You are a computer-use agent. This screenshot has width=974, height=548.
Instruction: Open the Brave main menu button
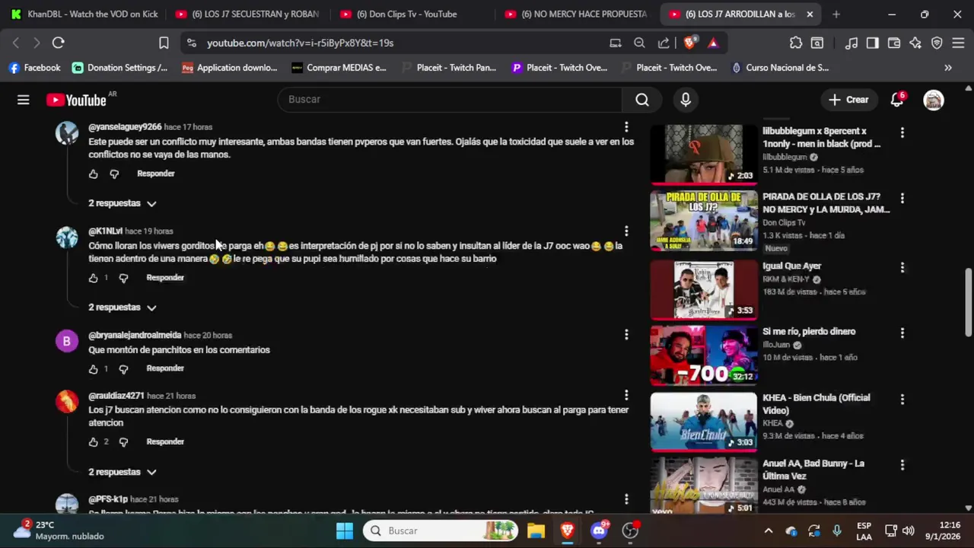958,43
